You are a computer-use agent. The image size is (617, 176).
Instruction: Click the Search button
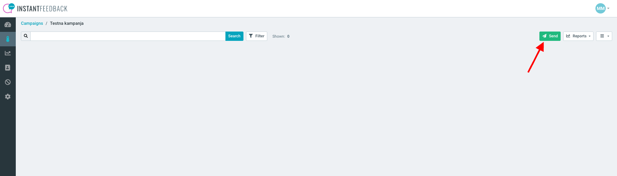coord(234,36)
